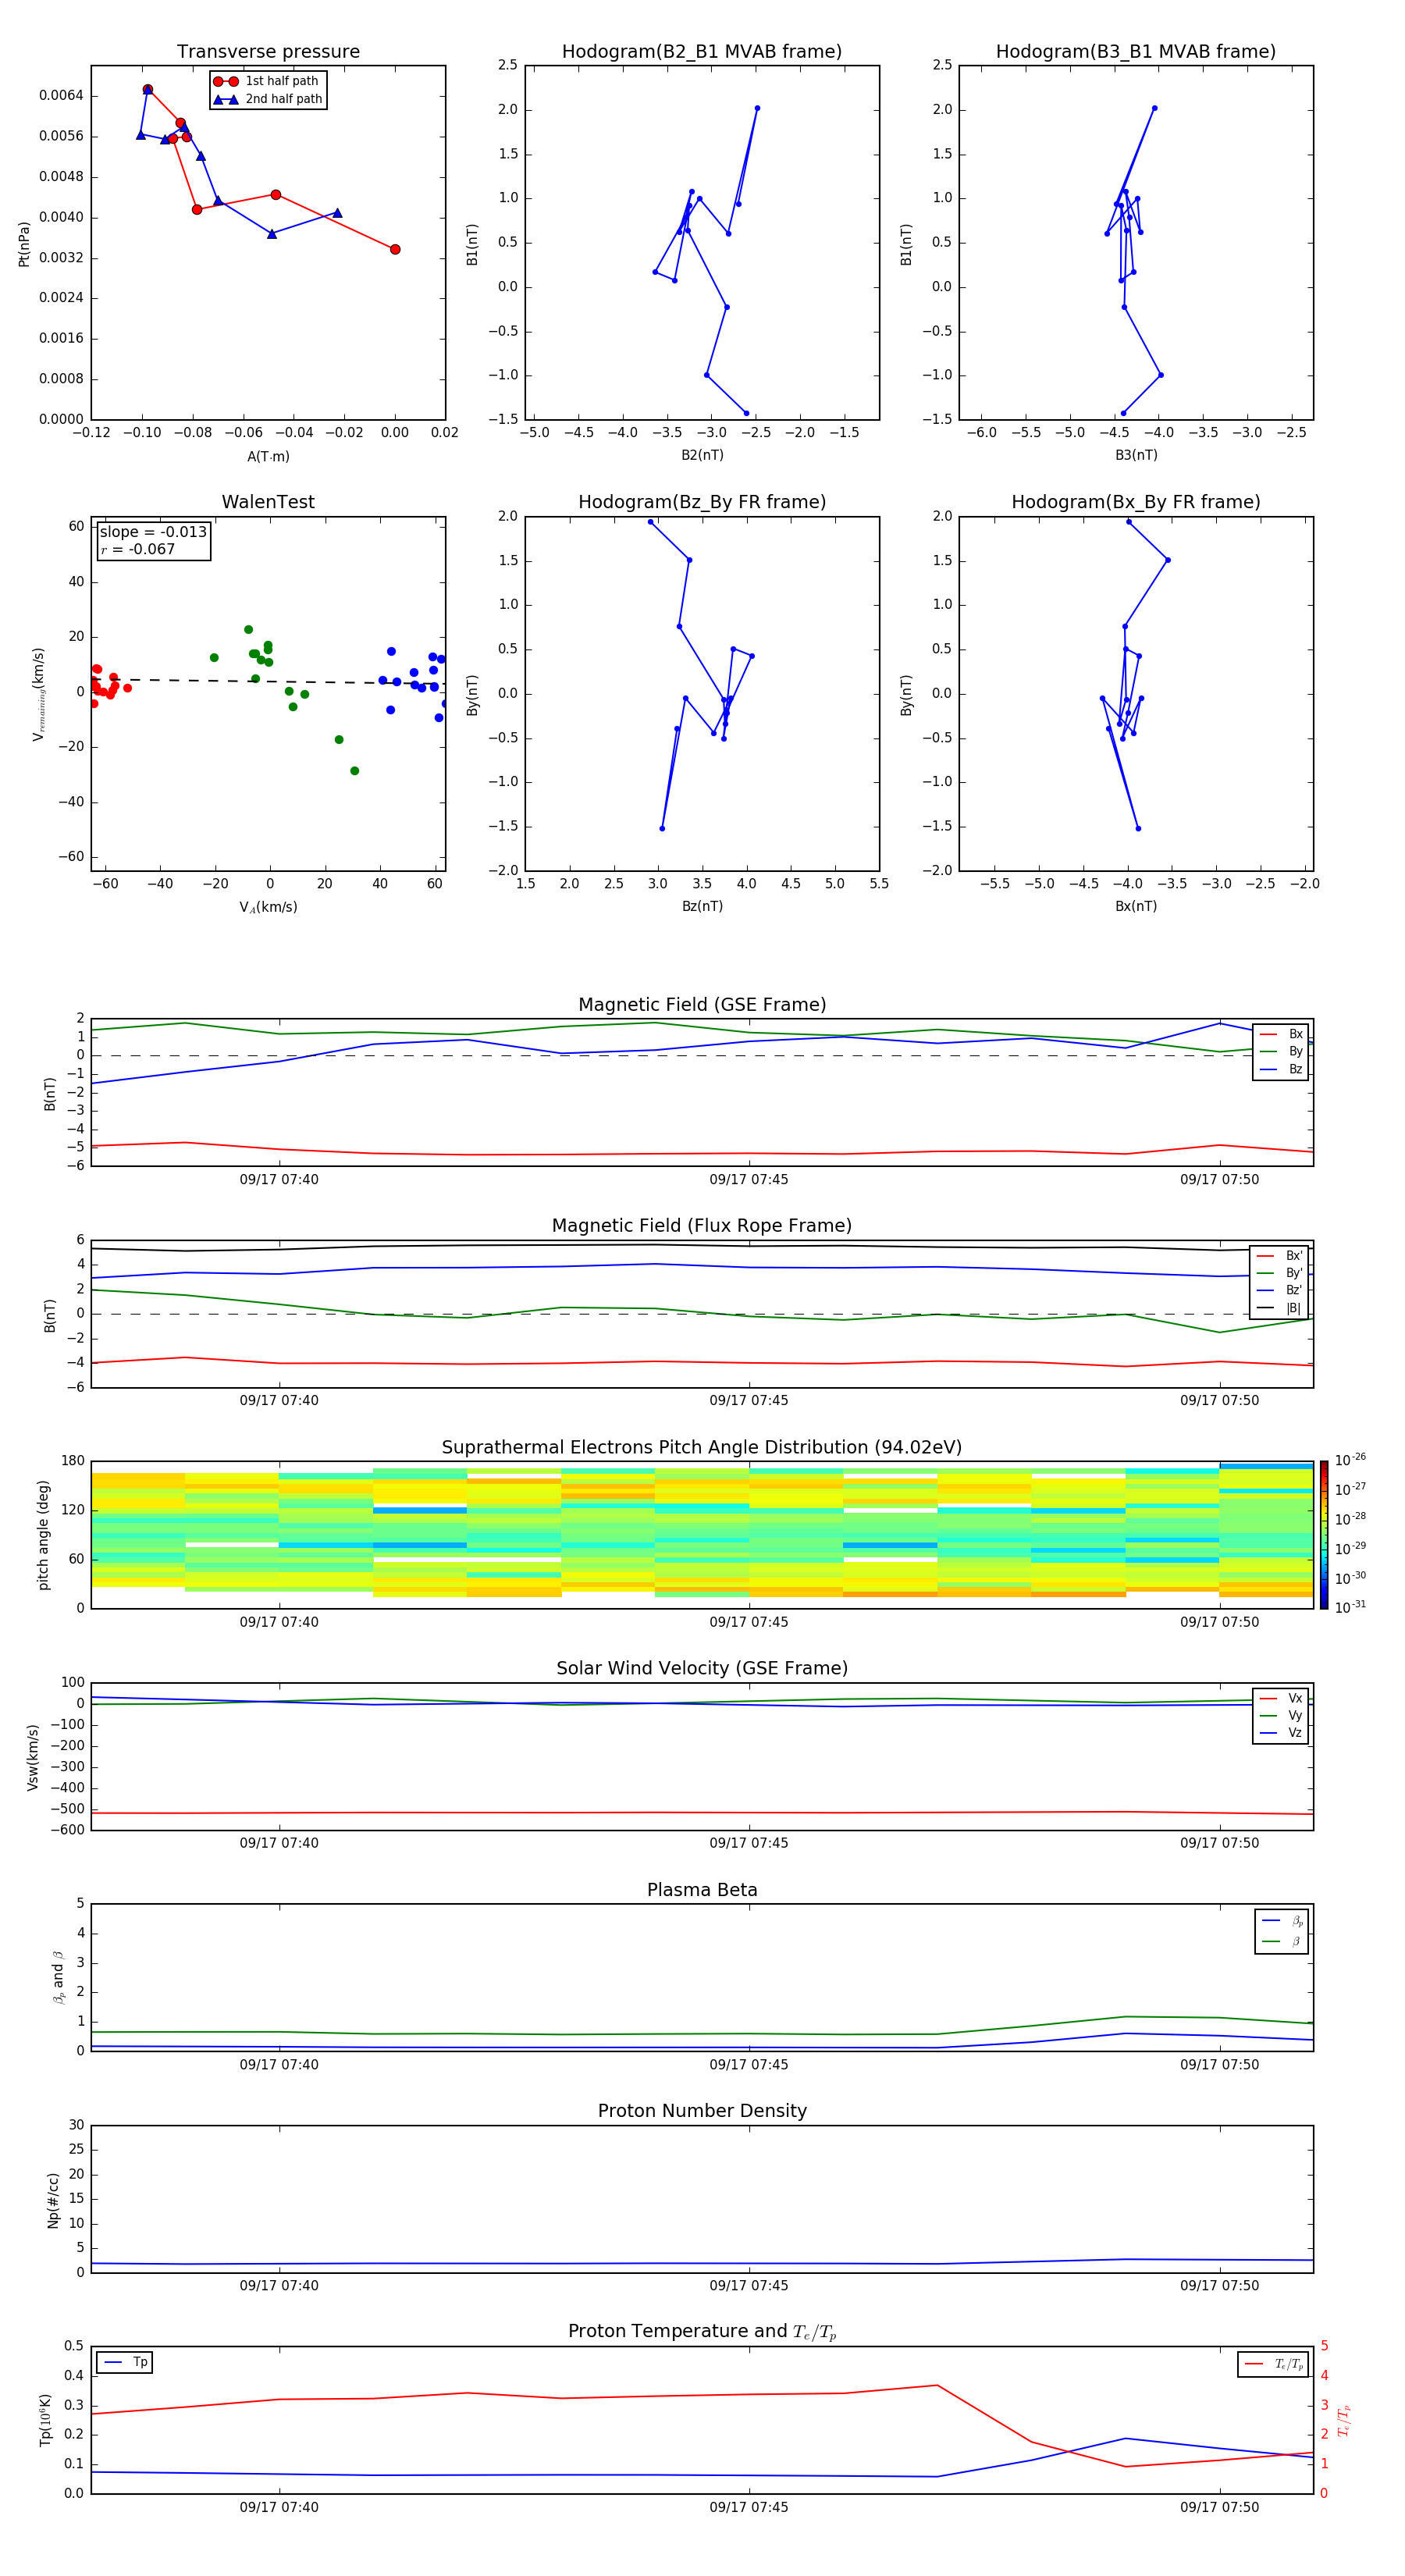Click the "Magnetic Field (Flux Rope Frame)" title

(x=702, y=1226)
